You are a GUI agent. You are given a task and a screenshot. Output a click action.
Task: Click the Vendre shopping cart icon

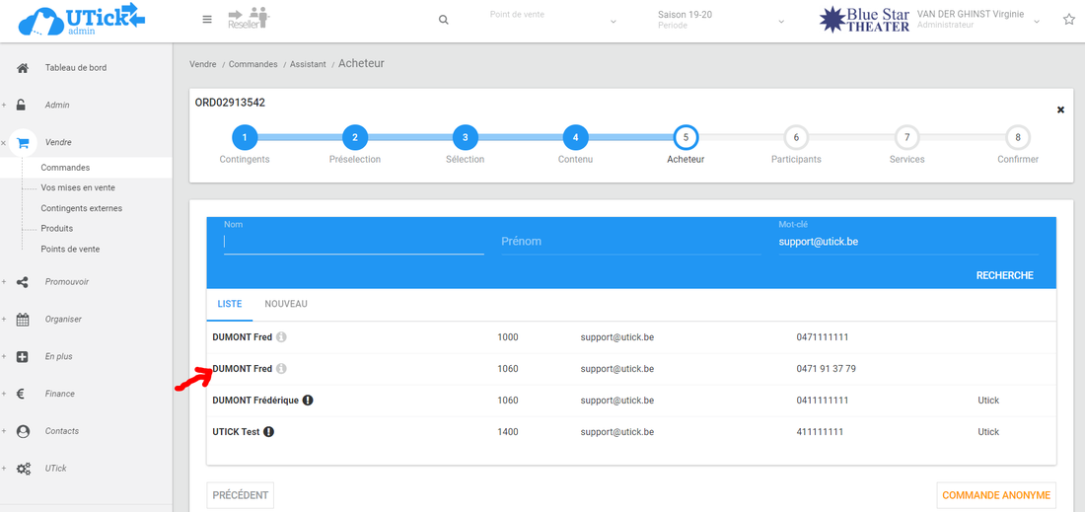[23, 142]
